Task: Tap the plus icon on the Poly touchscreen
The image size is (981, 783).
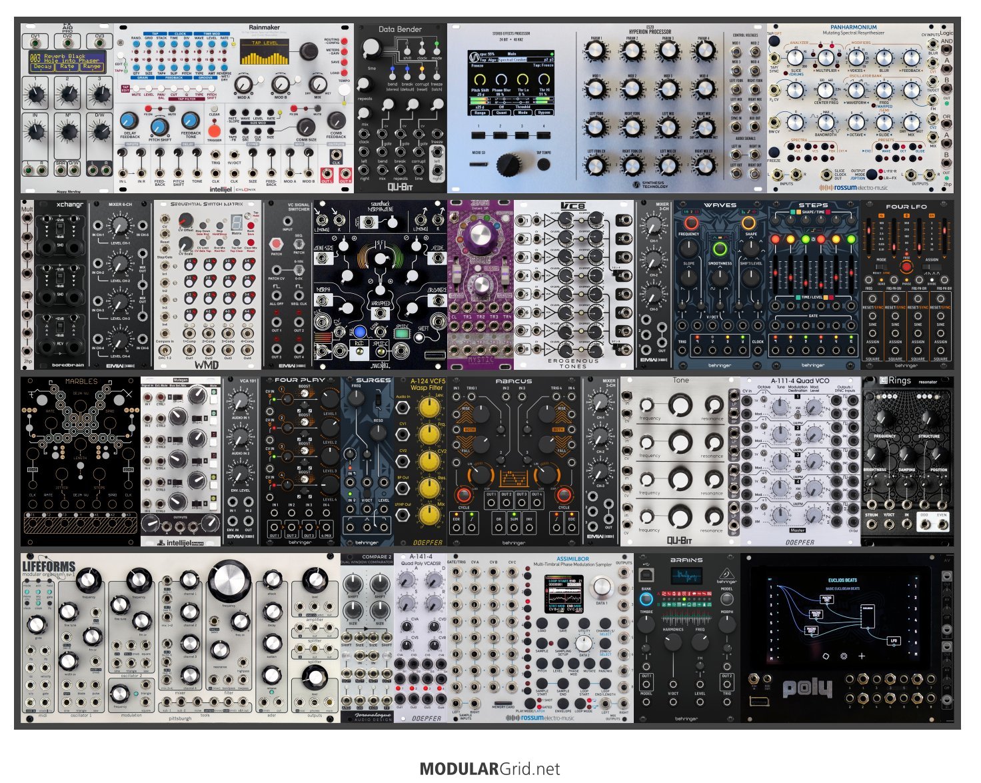Action: [x=861, y=656]
